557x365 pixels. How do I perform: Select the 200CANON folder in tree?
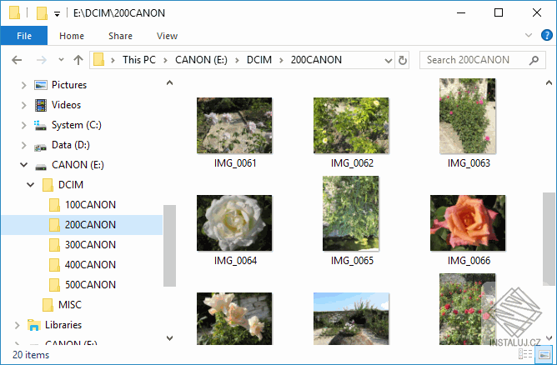(x=90, y=225)
